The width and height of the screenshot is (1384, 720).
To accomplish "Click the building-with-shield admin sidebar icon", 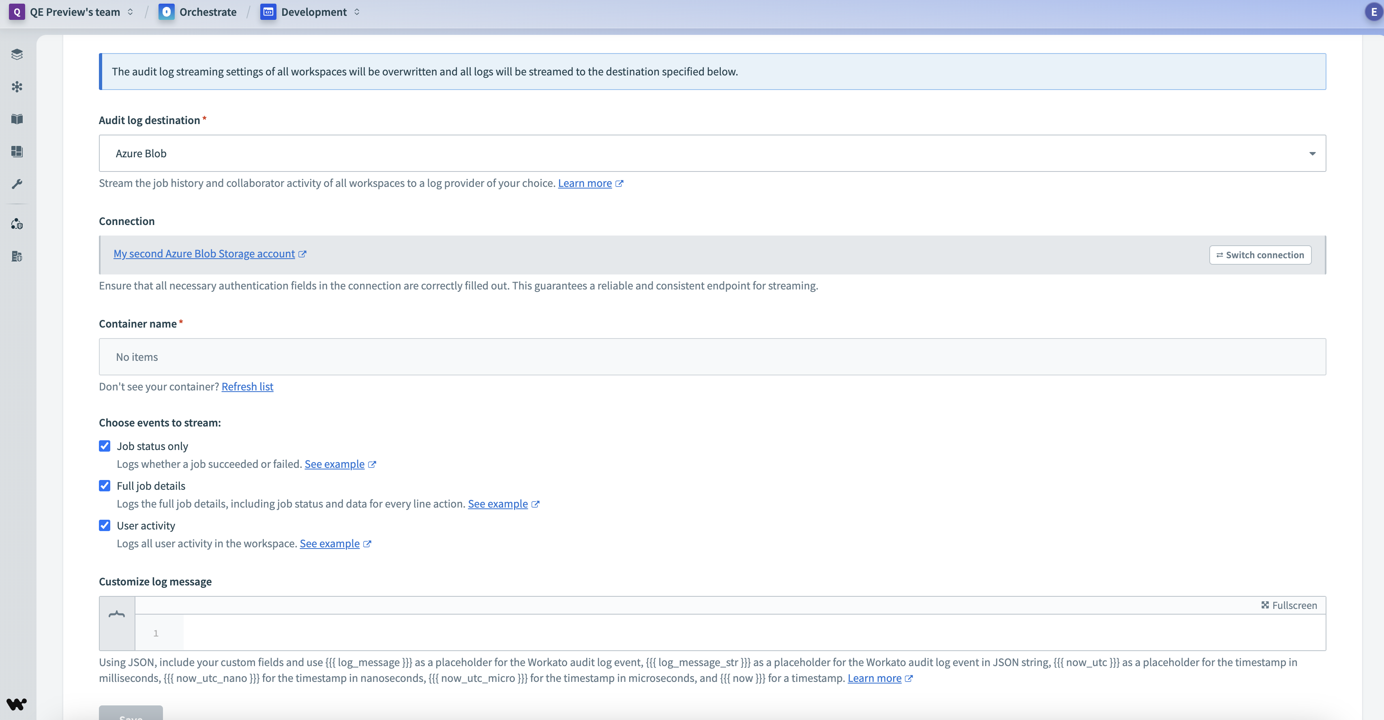I will 17,256.
